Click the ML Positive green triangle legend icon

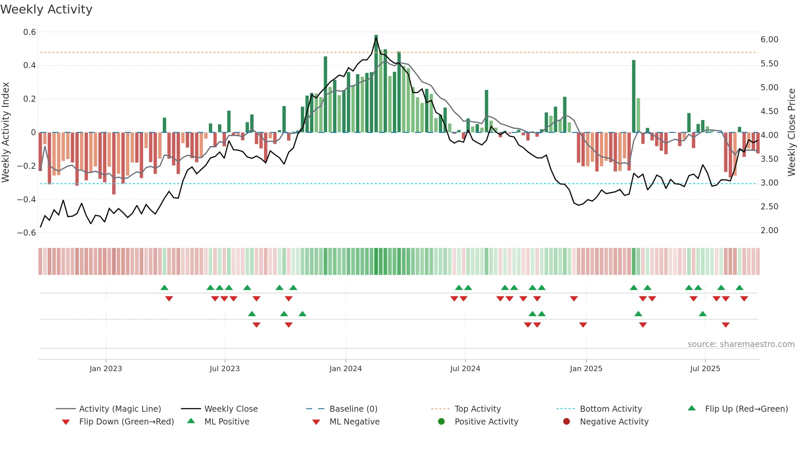pos(191,421)
